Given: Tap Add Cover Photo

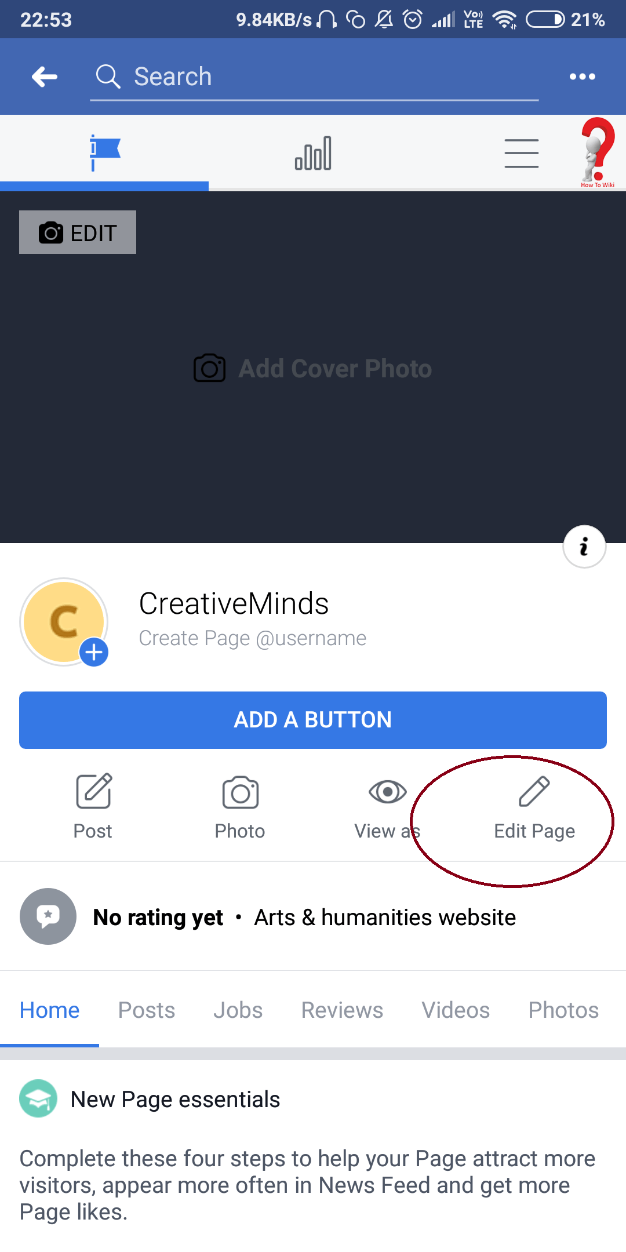Looking at the screenshot, I should point(313,369).
